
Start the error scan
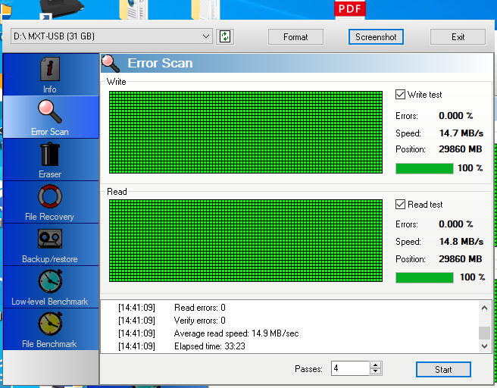point(443,369)
